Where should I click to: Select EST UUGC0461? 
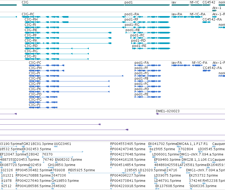click(x=62, y=144)
